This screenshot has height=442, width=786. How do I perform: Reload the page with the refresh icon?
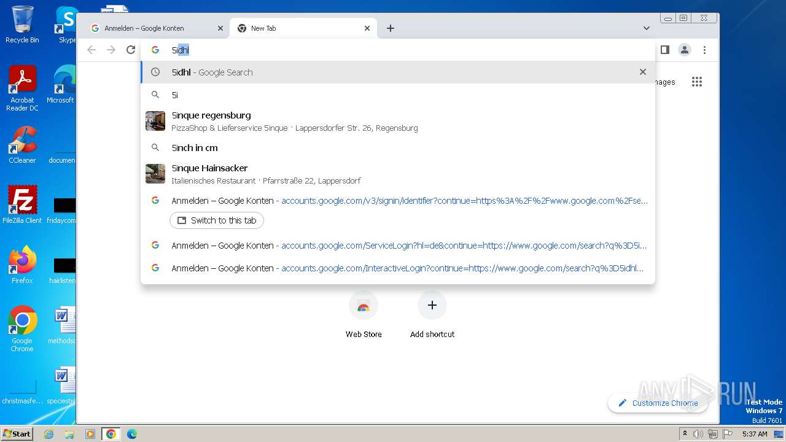(131, 50)
